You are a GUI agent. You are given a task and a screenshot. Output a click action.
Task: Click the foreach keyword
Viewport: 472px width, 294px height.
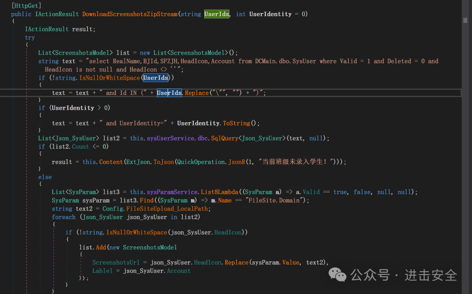click(x=63, y=217)
